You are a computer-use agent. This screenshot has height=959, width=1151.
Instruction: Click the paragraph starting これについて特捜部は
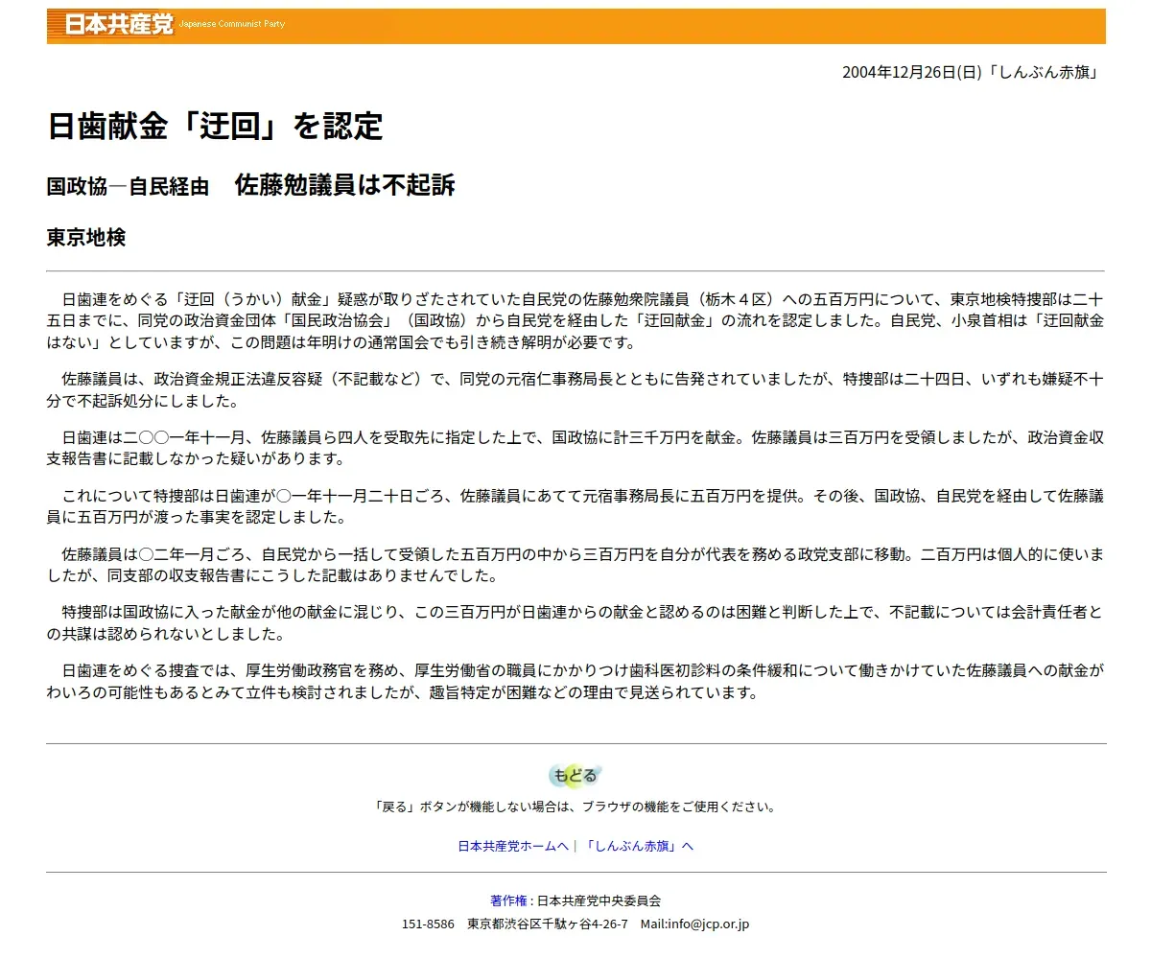[575, 506]
